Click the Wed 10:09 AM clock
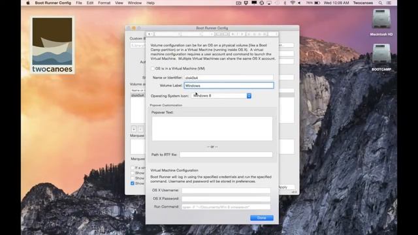The height and width of the screenshot is (235, 418). 336,3
